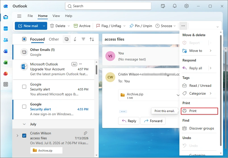Click the CW avatar of Cristin Wilson

110,77
